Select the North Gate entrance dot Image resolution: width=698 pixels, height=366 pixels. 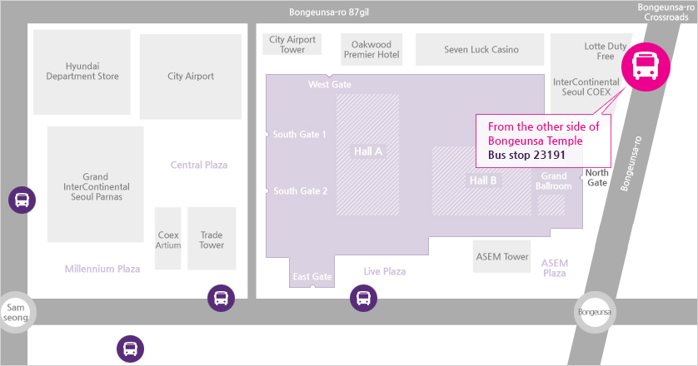[582, 177]
